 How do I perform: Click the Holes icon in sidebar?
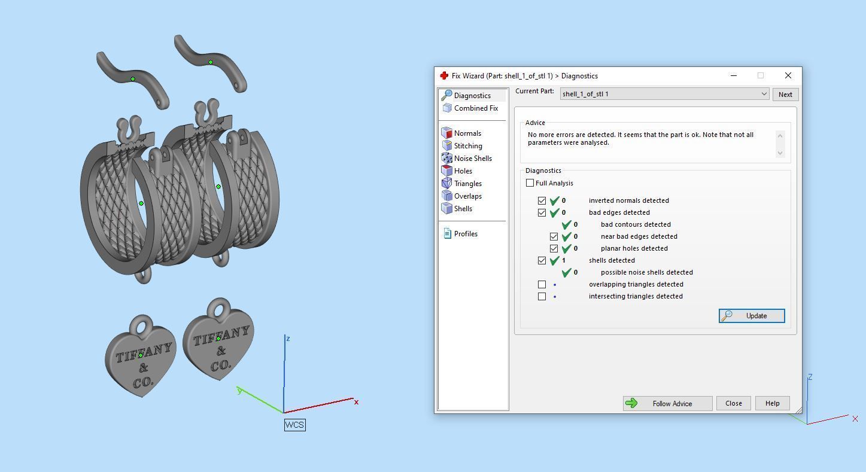446,170
